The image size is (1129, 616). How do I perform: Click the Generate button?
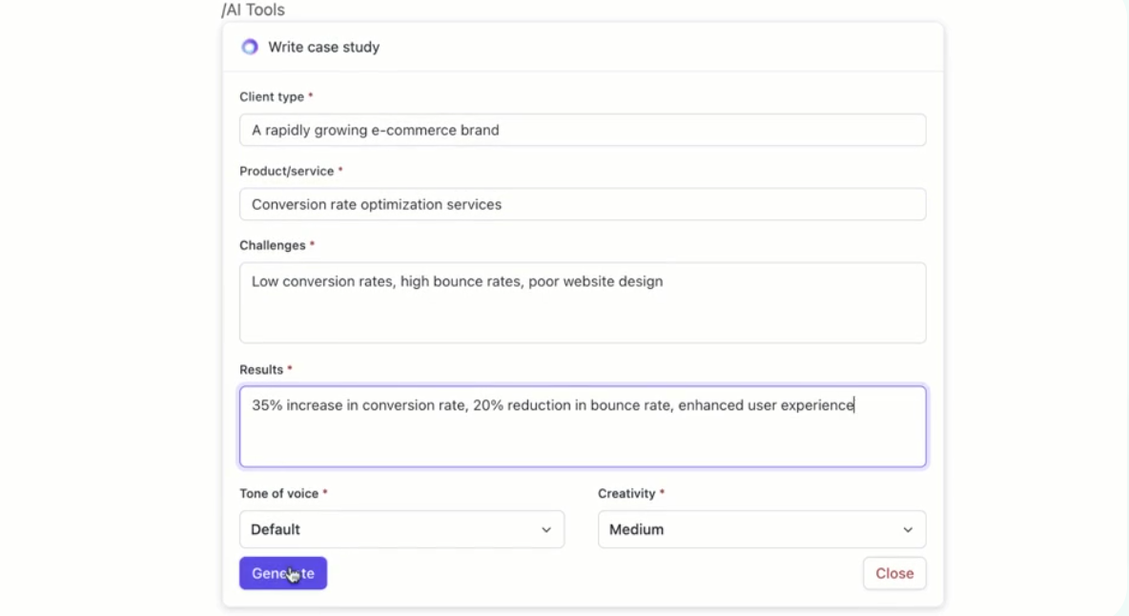[x=283, y=573]
